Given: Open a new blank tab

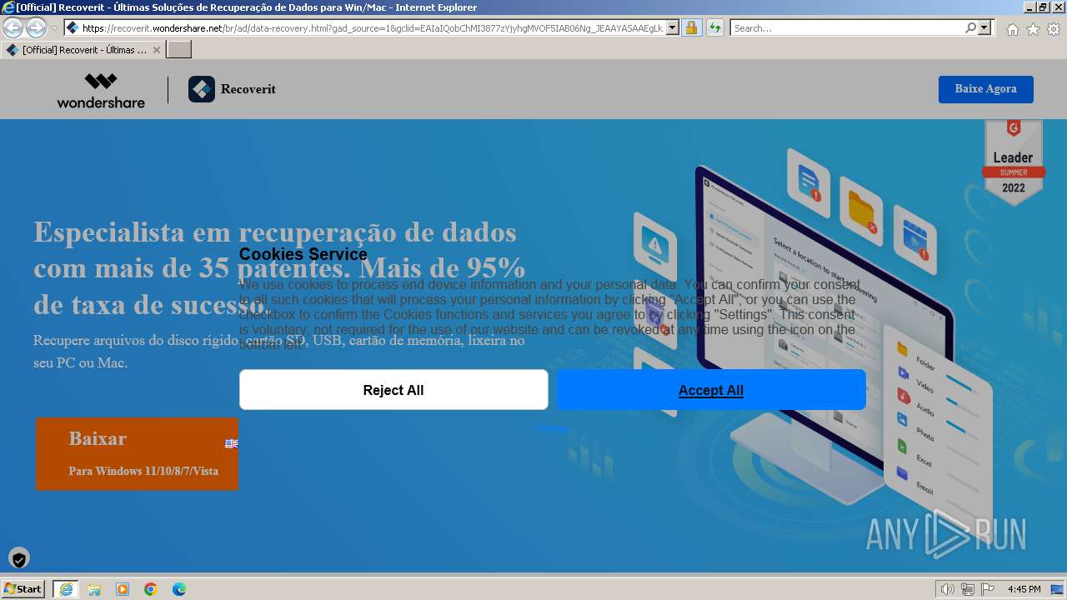Looking at the screenshot, I should pyautogui.click(x=179, y=50).
